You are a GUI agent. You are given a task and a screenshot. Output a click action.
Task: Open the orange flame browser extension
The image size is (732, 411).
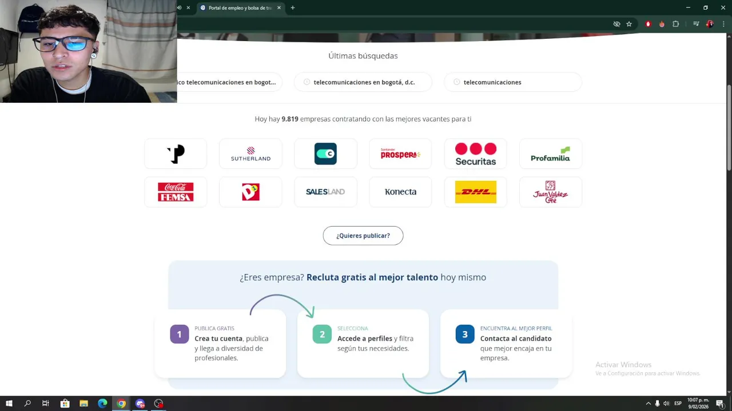tap(662, 24)
